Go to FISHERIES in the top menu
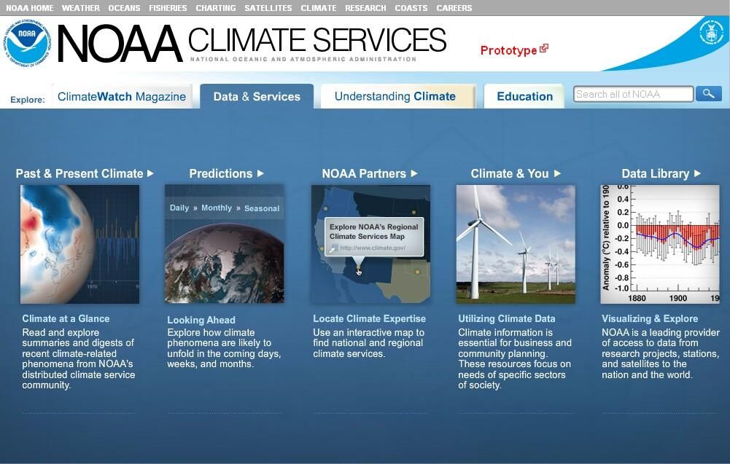This screenshot has width=730, height=464. coord(168,8)
